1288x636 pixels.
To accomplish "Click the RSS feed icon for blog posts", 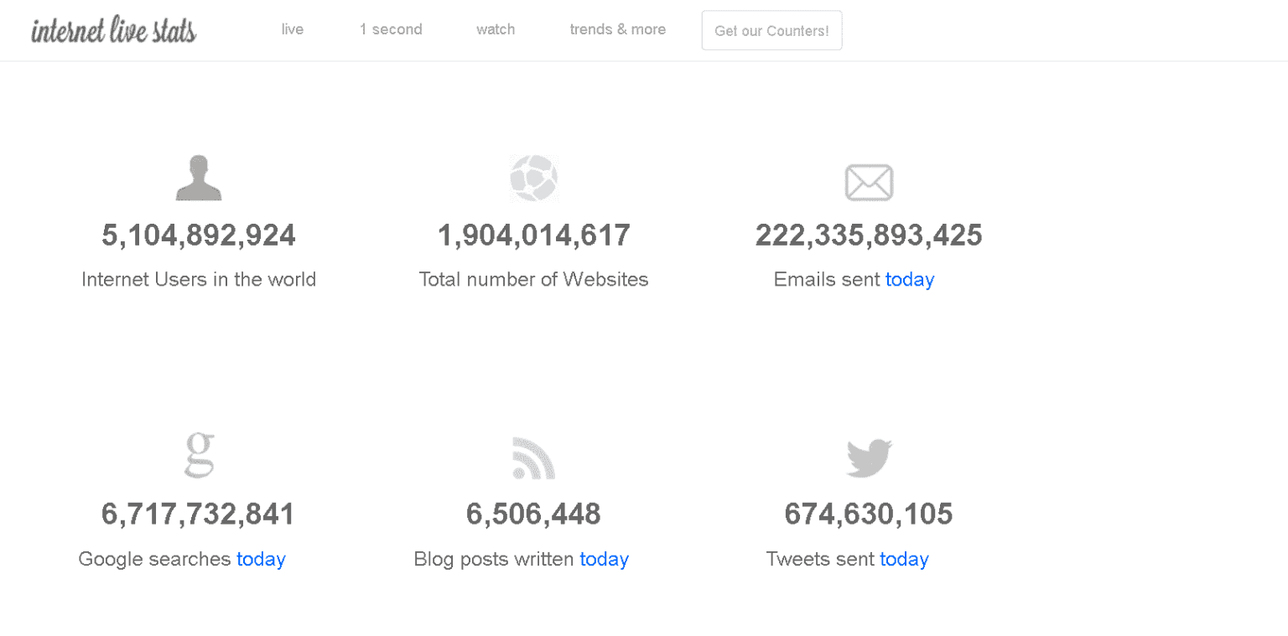I will coord(533,458).
